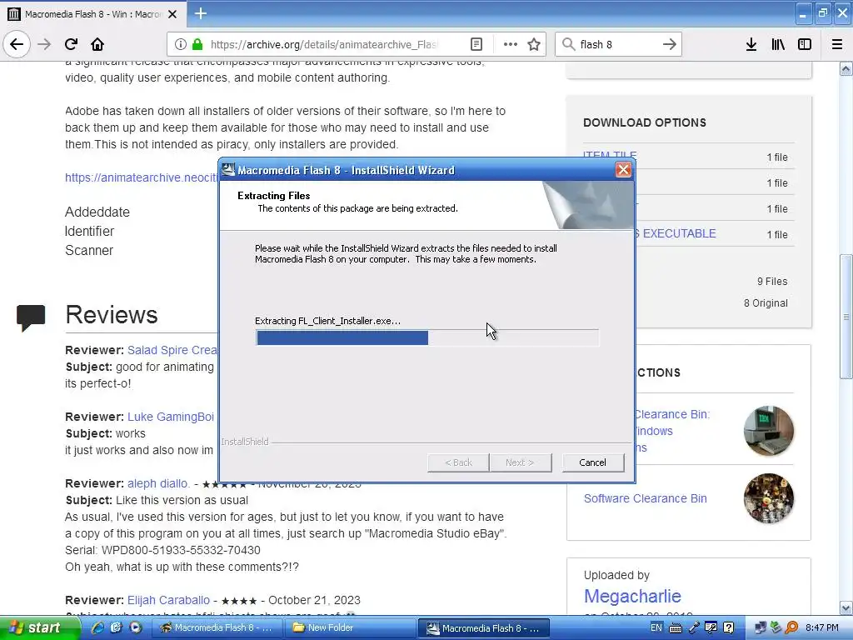Click the language bar microphone icon

tap(694, 628)
